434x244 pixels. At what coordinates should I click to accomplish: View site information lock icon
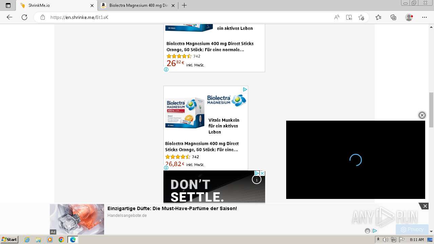tap(43, 17)
